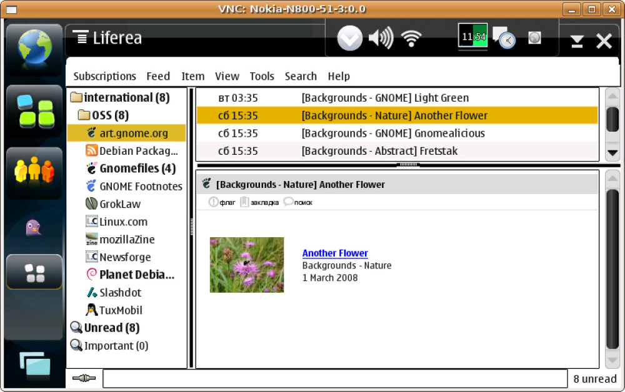Click the international folder icon
Image resolution: width=625 pixels, height=392 pixels.
click(x=76, y=97)
